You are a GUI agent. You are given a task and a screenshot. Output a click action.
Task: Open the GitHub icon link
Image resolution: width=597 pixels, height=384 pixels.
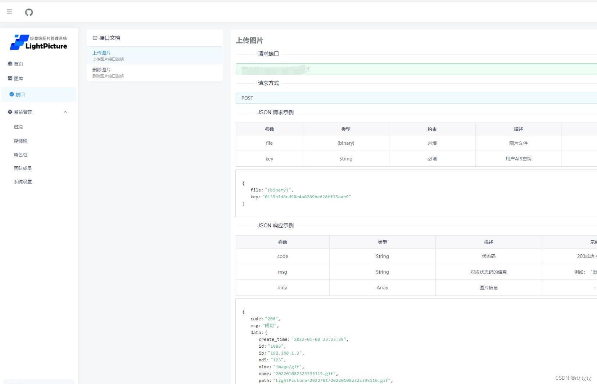[29, 12]
